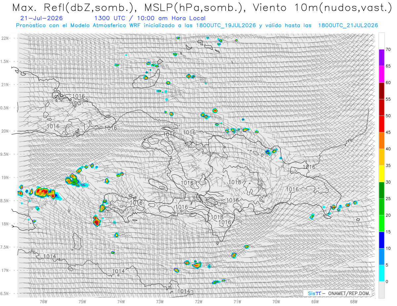
Task: Click the dark blue 10–15 dBZ segment
Action: [381, 240]
